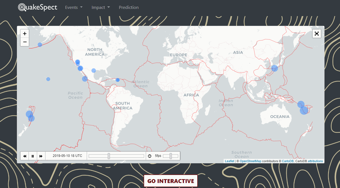Screen dimensions: 340x188
Task: Step forward in the timeline
Action: click(x=41, y=156)
